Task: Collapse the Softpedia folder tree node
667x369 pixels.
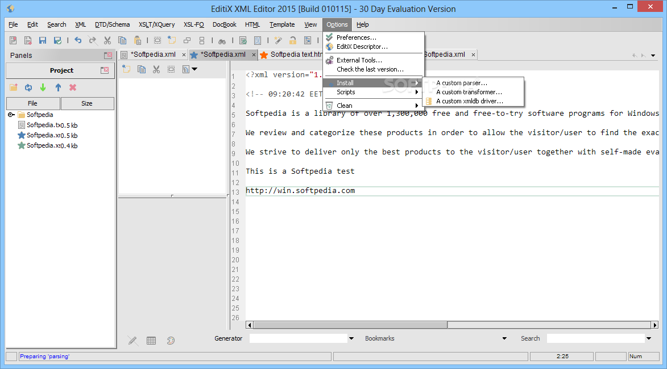Action: 11,115
